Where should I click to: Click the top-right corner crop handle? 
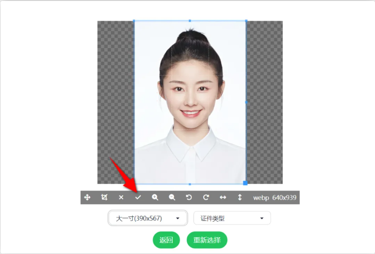246,21
